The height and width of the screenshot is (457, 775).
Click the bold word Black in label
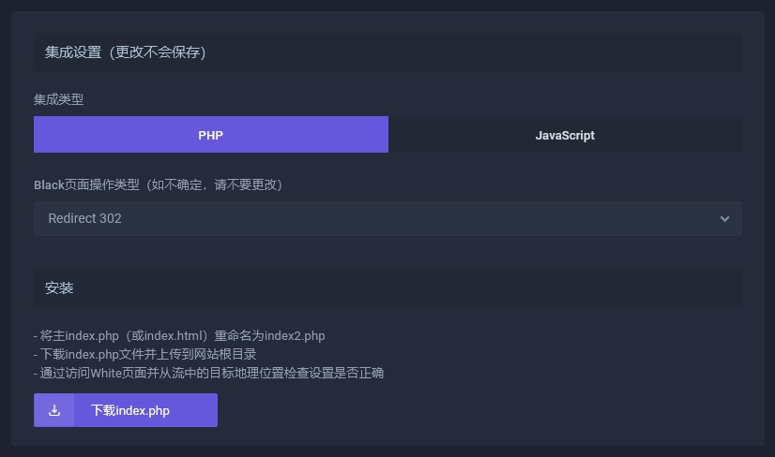point(49,185)
